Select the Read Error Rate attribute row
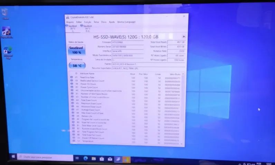 point(125,78)
